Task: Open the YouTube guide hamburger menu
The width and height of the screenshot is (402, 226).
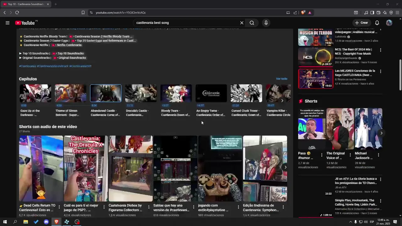Action: pyautogui.click(x=8, y=23)
